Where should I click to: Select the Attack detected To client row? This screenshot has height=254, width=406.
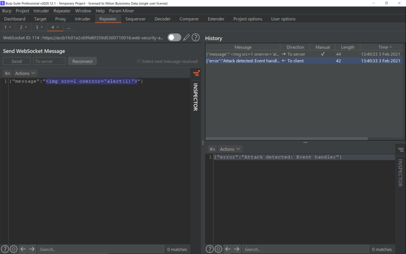point(304,61)
